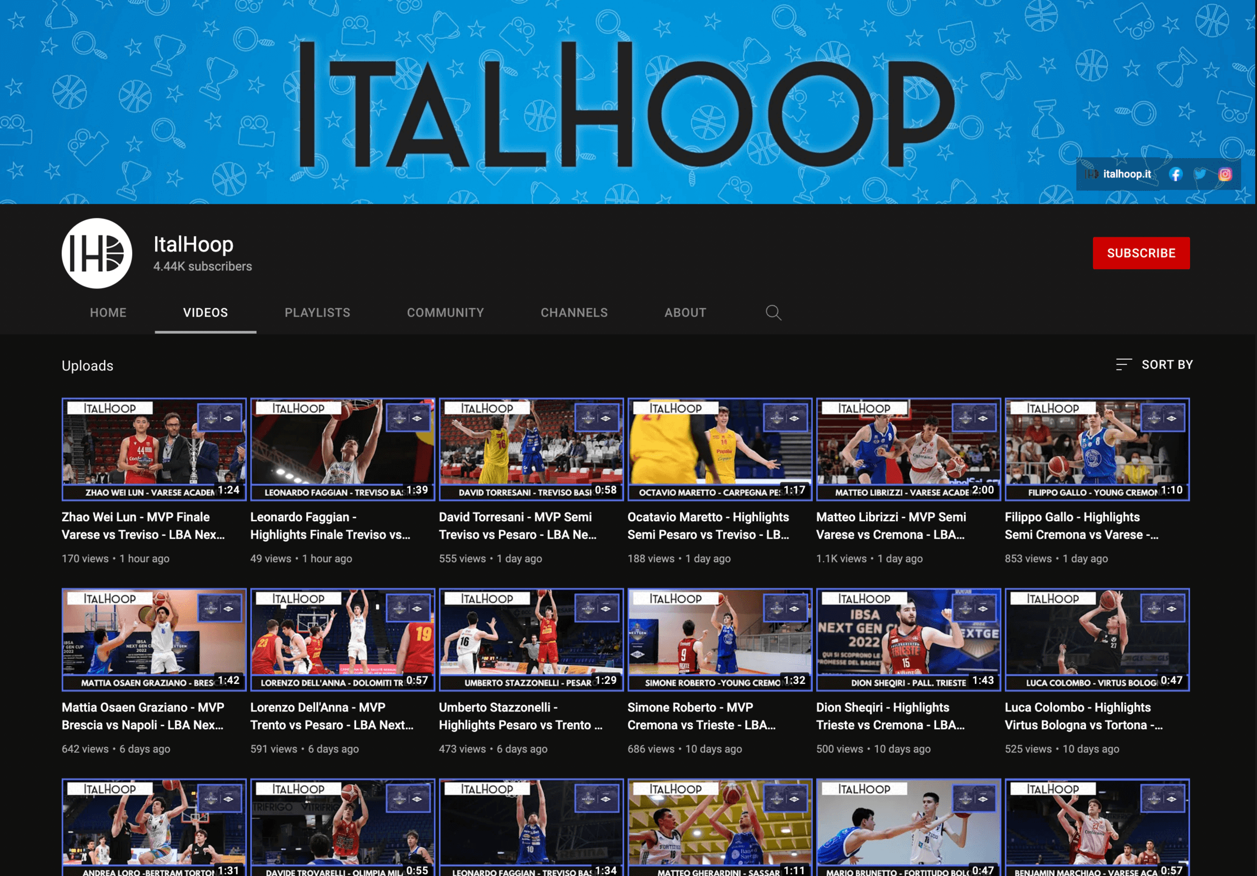
Task: Click the '686 views • 10 days ago' text
Action: tap(685, 749)
